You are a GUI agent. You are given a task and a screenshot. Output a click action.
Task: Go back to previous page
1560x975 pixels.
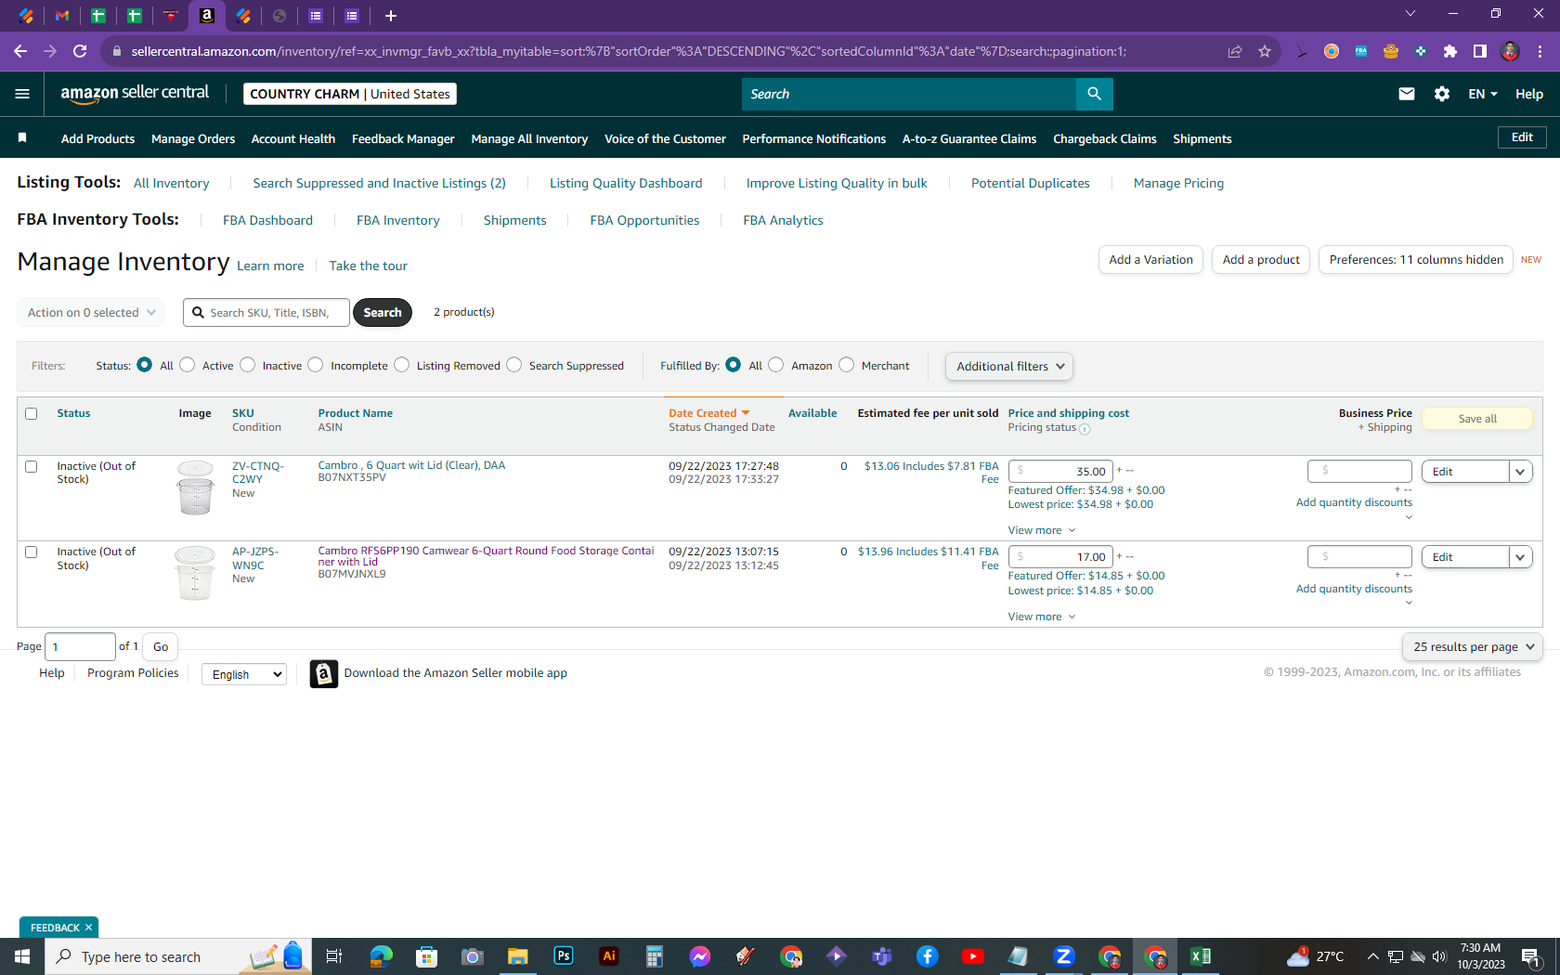20,51
